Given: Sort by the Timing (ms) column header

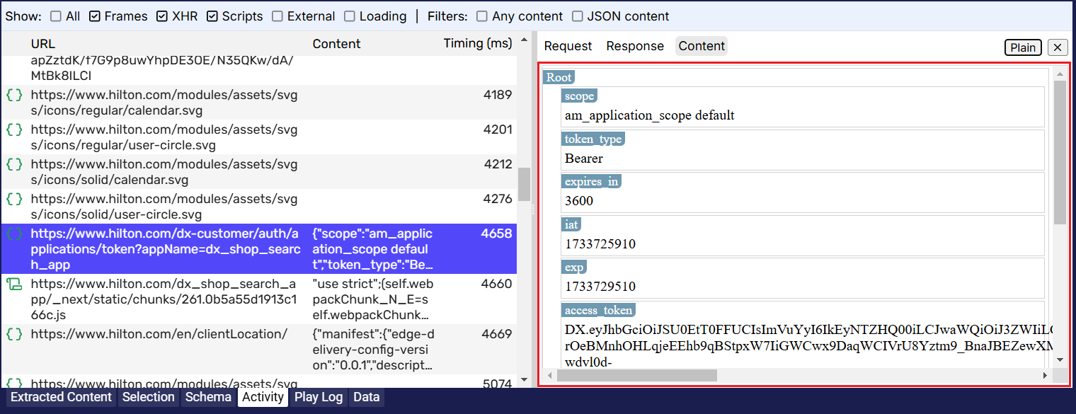Looking at the screenshot, I should (x=477, y=44).
